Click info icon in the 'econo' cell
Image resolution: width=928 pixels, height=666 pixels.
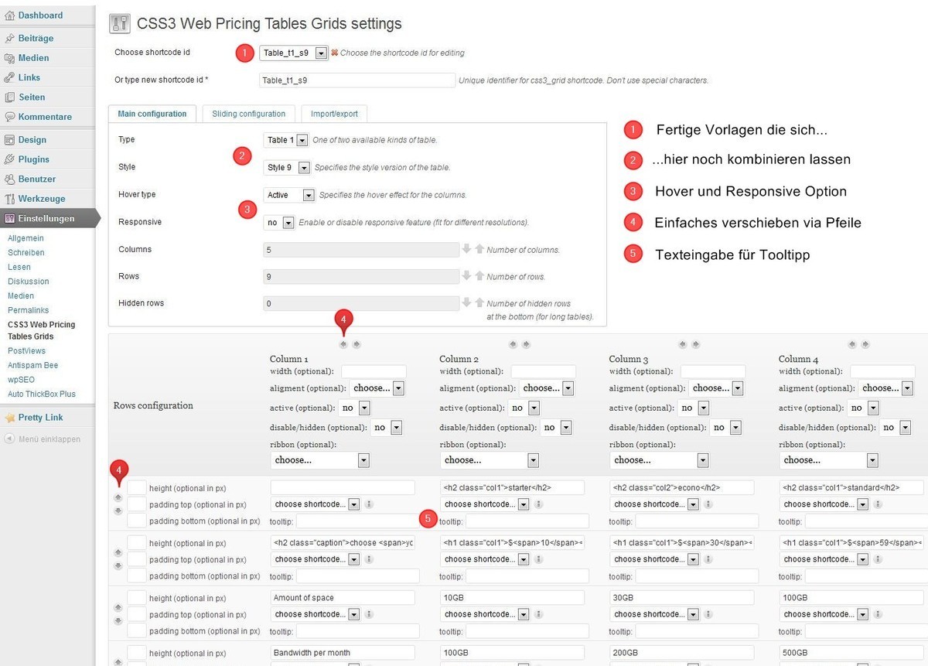[x=708, y=504]
